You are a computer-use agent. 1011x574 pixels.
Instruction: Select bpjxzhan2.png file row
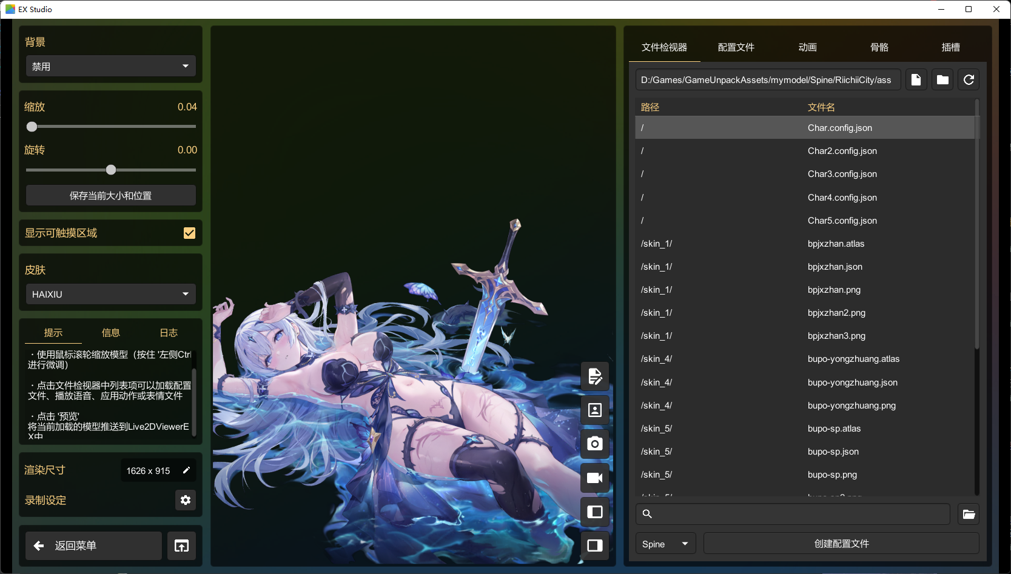click(805, 313)
